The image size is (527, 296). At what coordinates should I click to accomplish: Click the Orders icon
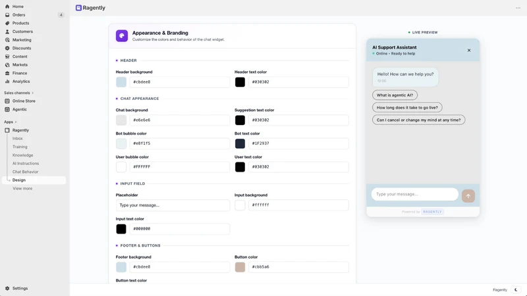coord(7,14)
